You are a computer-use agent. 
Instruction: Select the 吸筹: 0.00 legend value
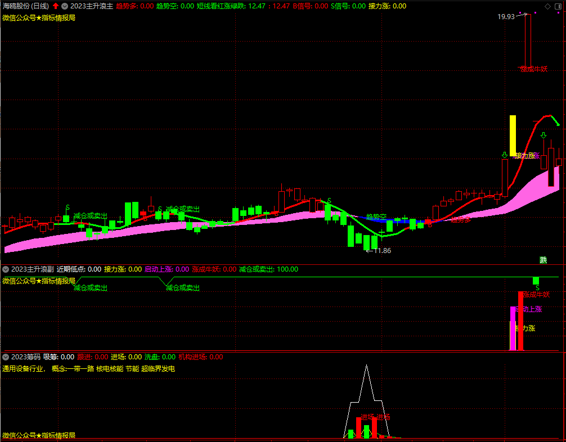click(59, 357)
